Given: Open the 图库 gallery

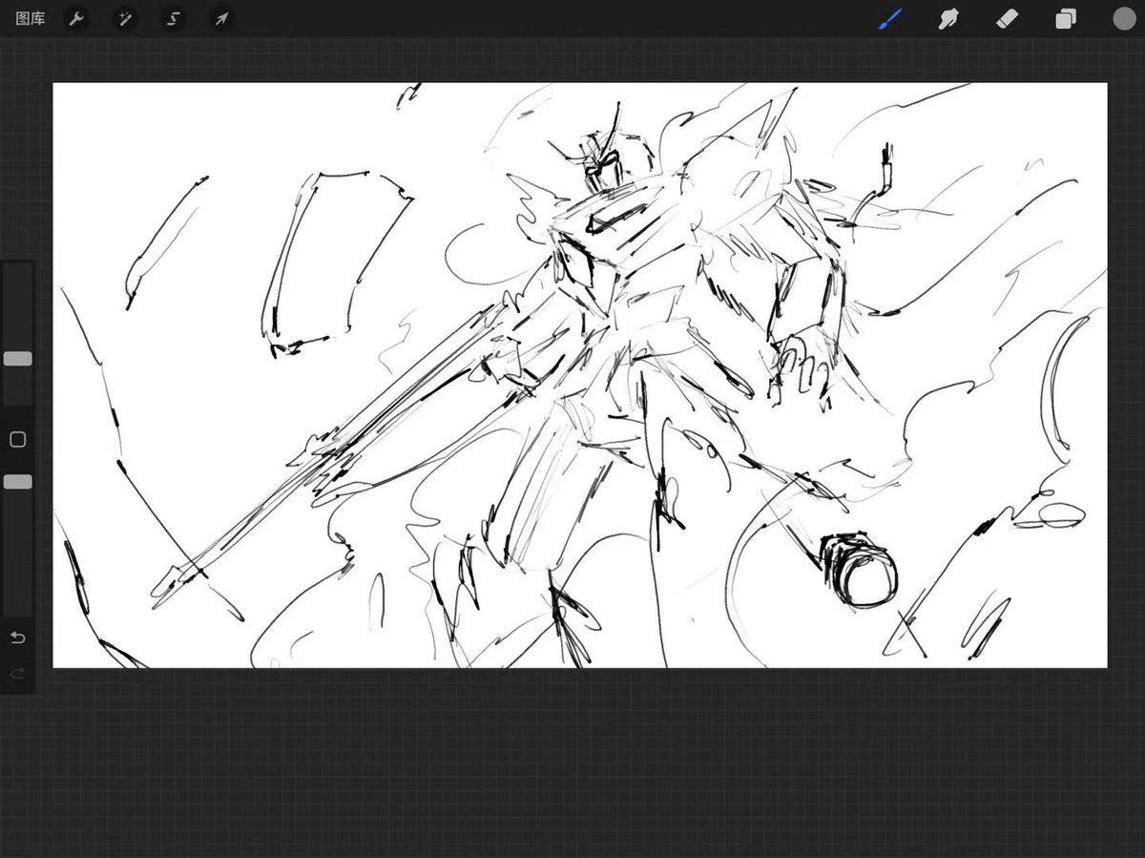Looking at the screenshot, I should (31, 18).
